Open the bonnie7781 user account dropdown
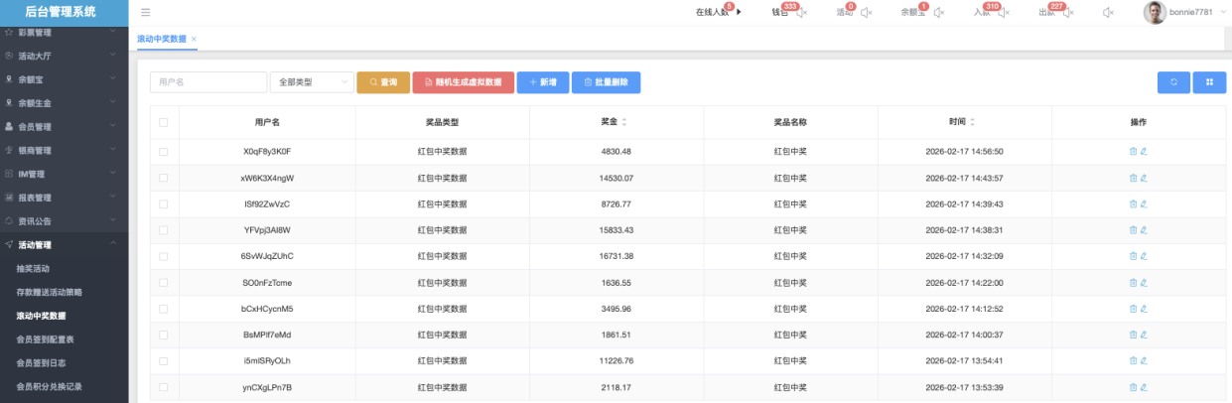The width and height of the screenshot is (1232, 403). click(x=1183, y=13)
